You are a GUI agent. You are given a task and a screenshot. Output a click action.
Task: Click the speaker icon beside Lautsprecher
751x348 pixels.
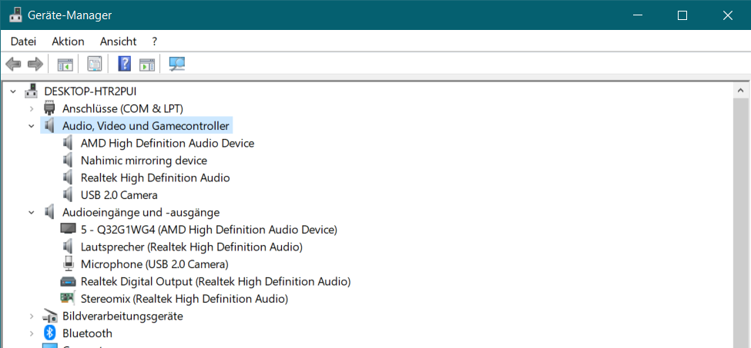(x=68, y=247)
